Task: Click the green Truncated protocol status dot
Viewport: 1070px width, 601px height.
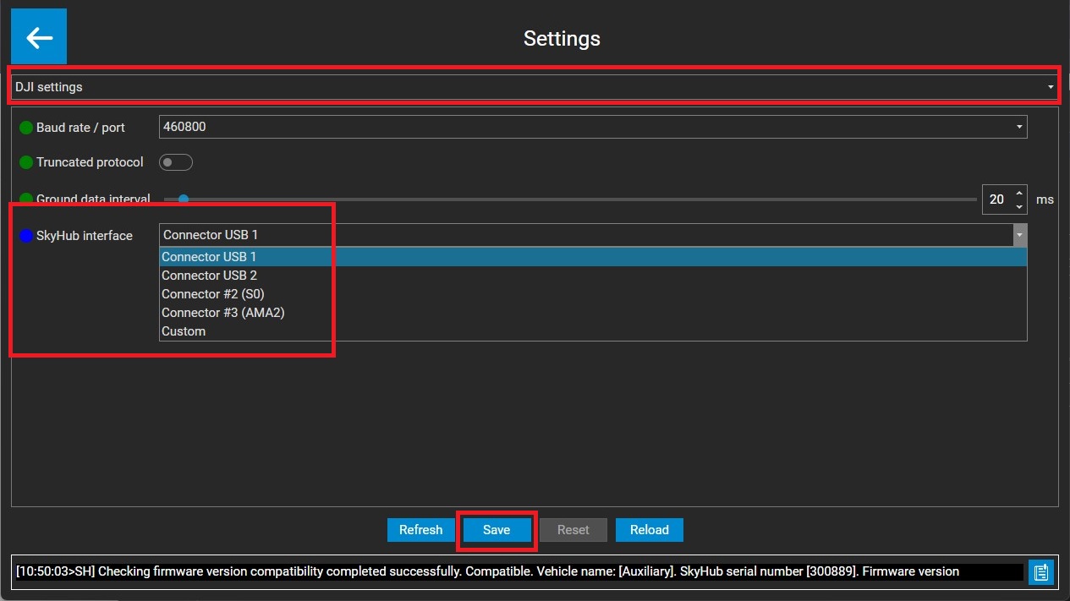Action: (x=26, y=162)
